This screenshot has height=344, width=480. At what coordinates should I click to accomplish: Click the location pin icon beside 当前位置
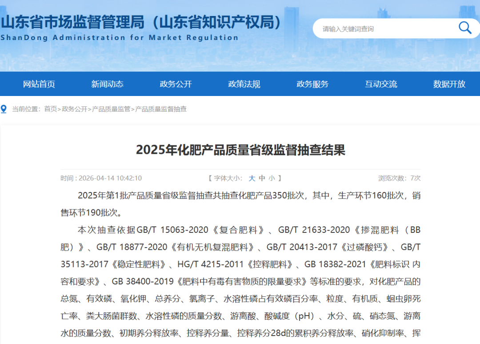pyautogui.click(x=4, y=108)
